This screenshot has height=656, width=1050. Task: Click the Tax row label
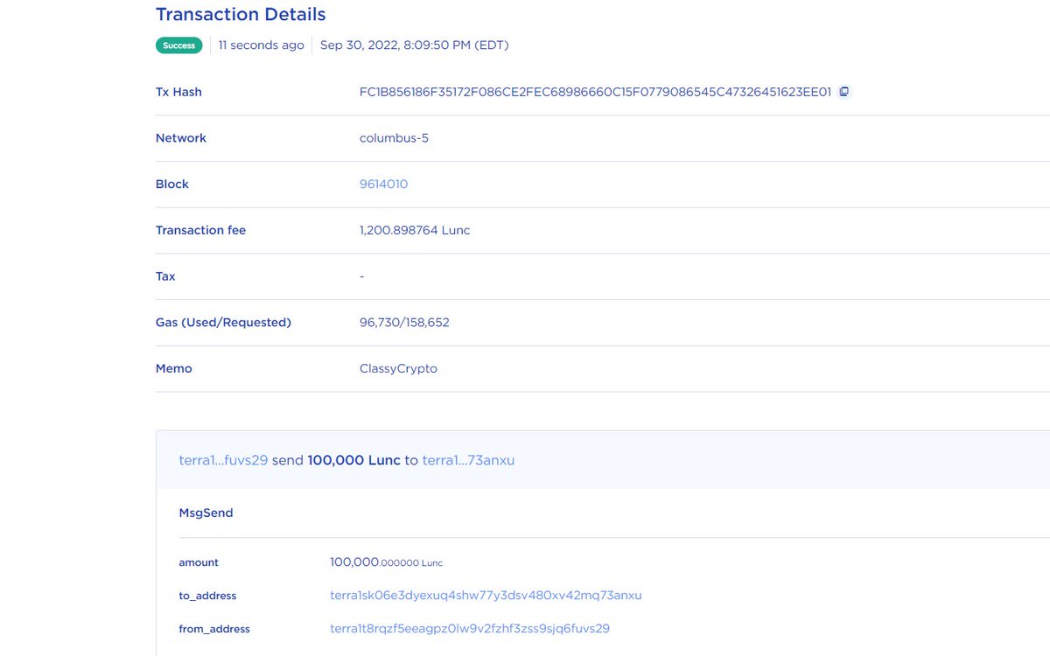(165, 276)
